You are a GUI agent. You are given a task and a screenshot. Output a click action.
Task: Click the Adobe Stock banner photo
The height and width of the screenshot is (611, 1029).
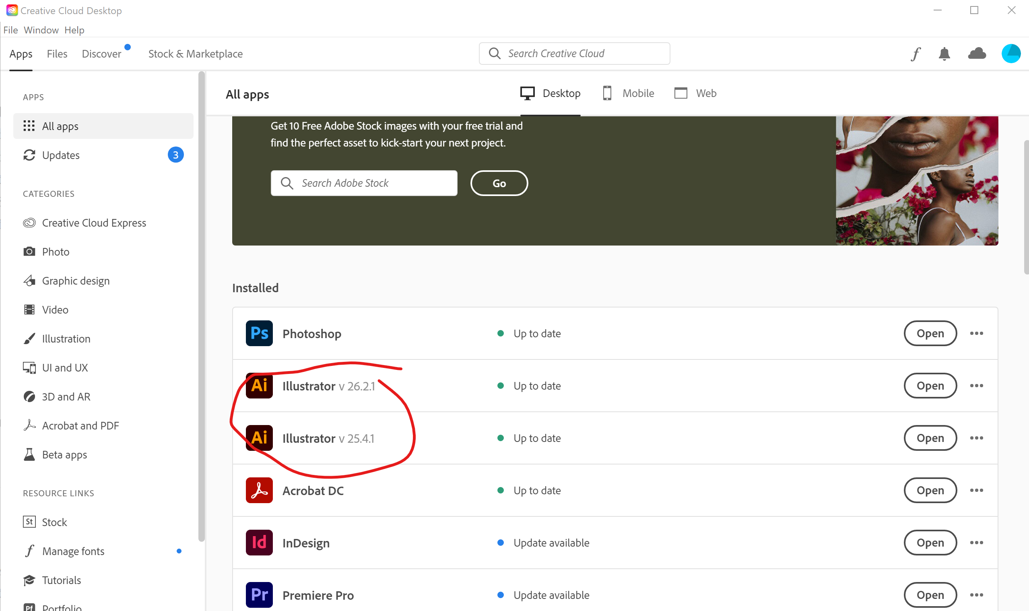click(x=917, y=181)
